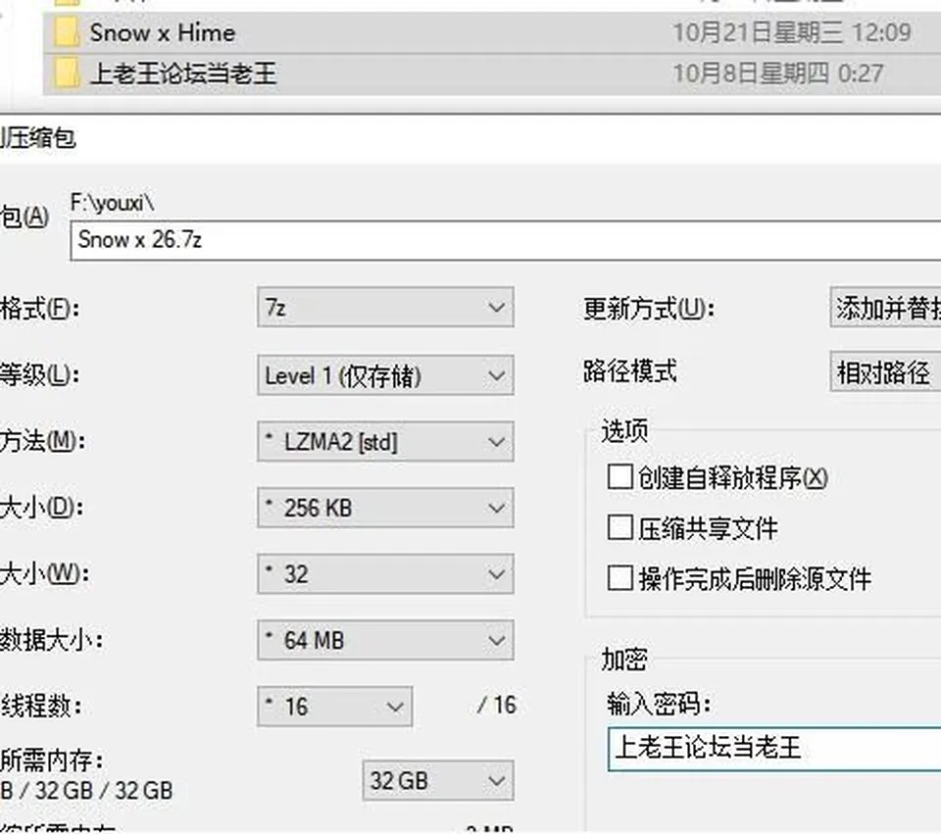Open the 等级 compression level dropdown
The height and width of the screenshot is (834, 941).
pyautogui.click(x=385, y=375)
